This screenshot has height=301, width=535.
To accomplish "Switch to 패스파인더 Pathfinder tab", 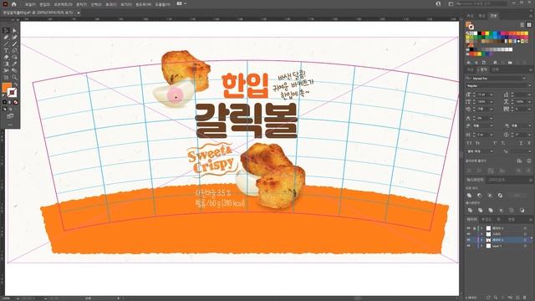I will 475,180.
